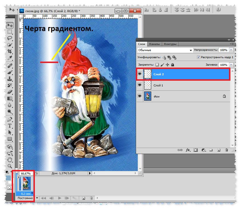Toggle lock position

click(167, 65)
